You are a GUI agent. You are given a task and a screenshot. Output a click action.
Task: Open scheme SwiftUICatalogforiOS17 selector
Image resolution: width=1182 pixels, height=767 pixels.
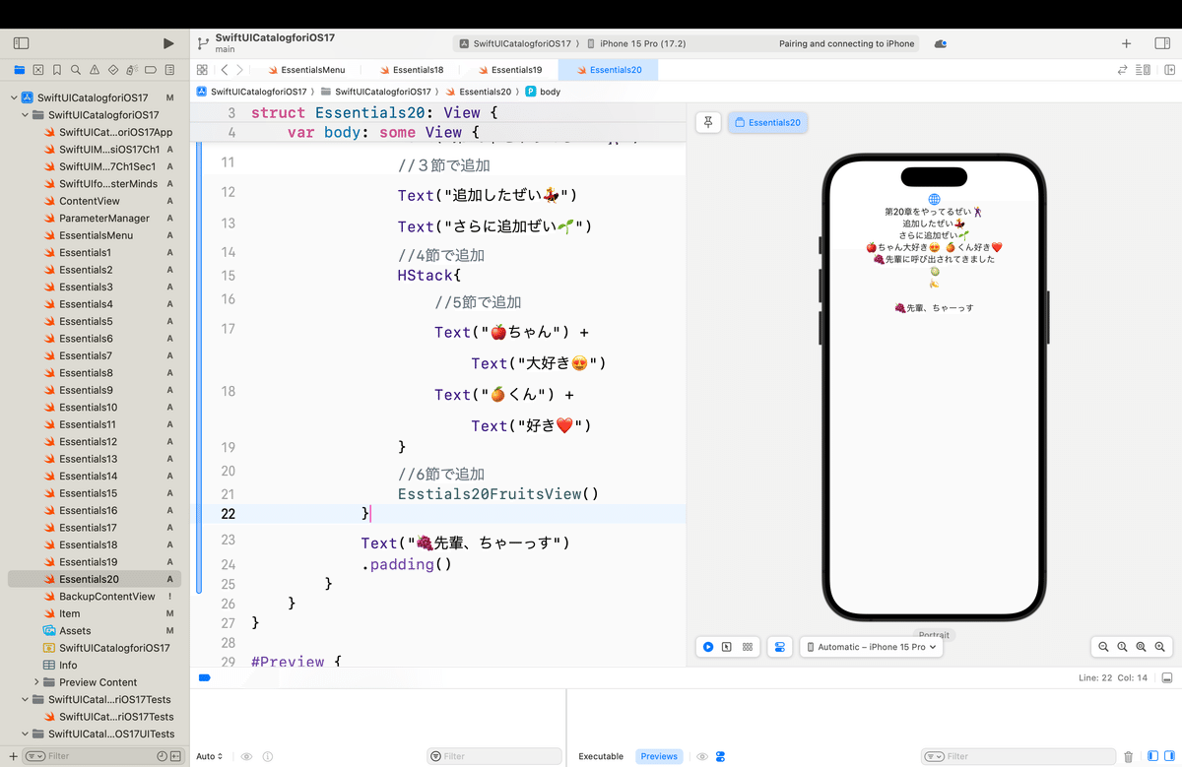click(515, 43)
